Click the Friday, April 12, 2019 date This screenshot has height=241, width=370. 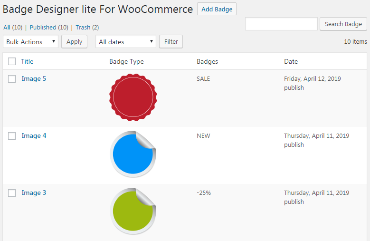(313, 78)
